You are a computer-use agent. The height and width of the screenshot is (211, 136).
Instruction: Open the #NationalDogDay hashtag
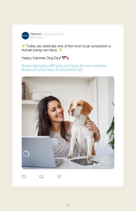(35, 66)
